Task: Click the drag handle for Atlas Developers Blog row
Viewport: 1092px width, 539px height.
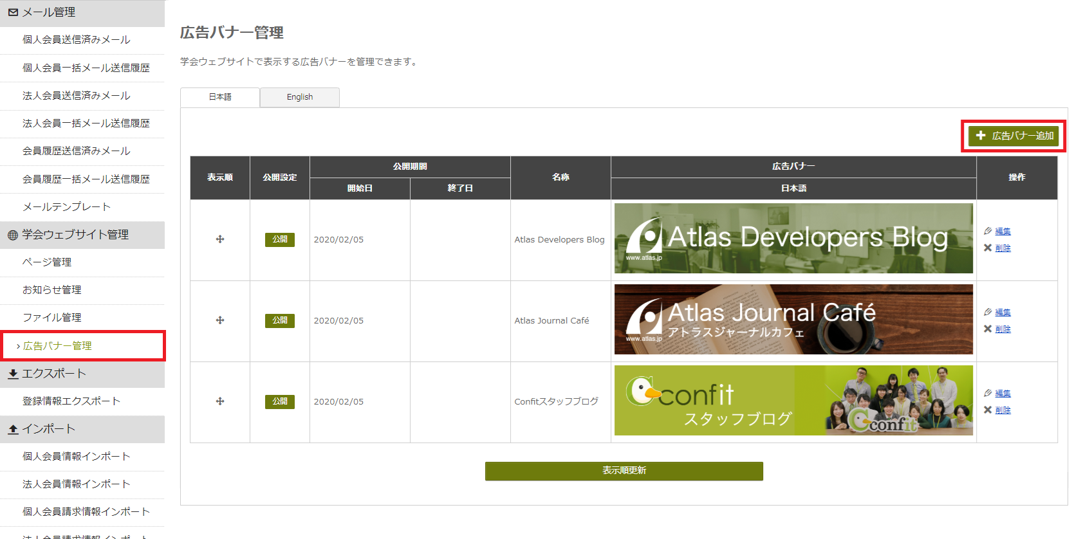Action: (220, 239)
